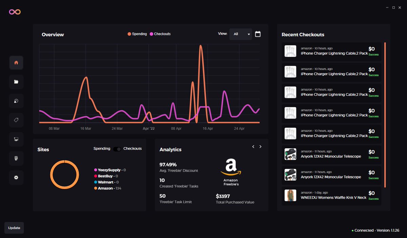Open the View 'All' dropdown
The width and height of the screenshot is (407, 238).
tap(240, 34)
